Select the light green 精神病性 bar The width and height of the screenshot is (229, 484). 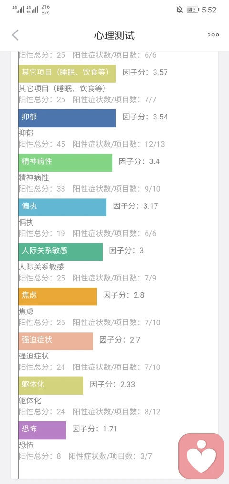pos(65,162)
